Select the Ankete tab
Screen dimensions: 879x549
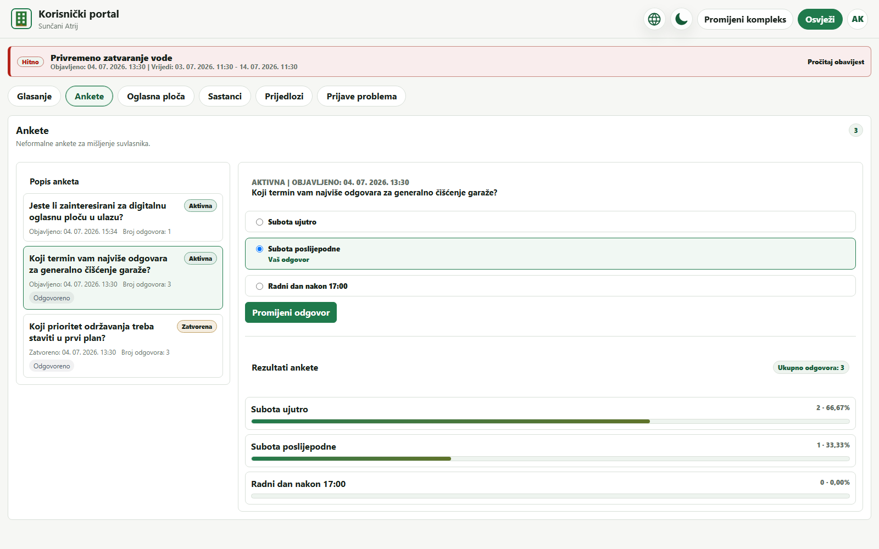point(89,96)
